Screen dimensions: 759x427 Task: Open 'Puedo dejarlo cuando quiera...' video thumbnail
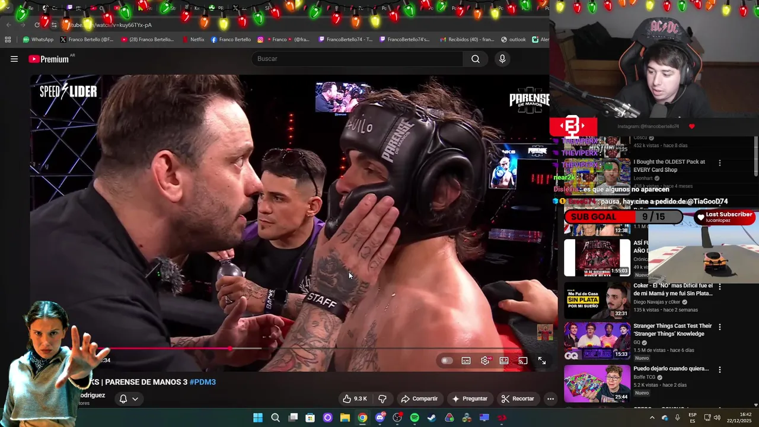(597, 384)
